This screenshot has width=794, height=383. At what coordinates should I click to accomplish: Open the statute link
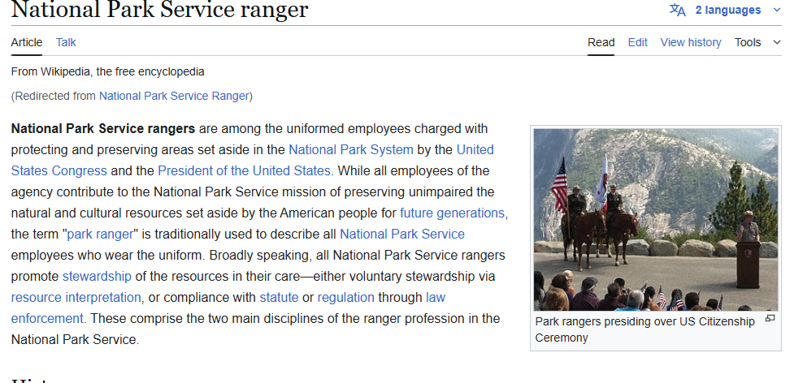(279, 298)
